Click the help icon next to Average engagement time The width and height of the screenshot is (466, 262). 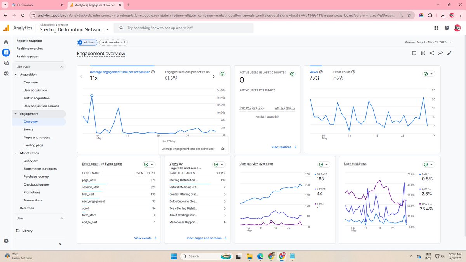pyautogui.click(x=153, y=72)
